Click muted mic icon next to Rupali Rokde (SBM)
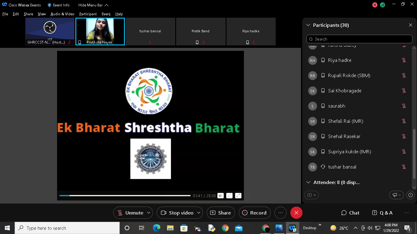Screen dimensions: 417x234 [404, 76]
